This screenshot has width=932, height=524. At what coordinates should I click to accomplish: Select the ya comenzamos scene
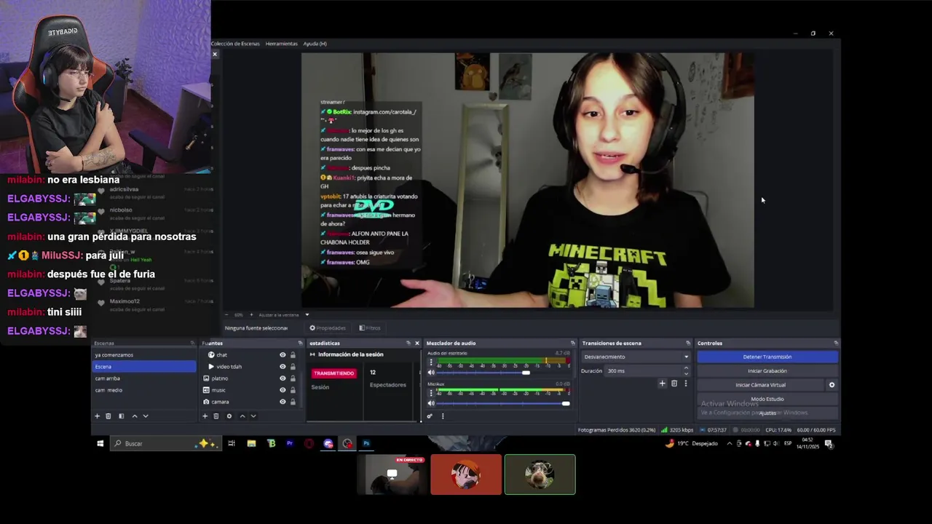coord(144,355)
